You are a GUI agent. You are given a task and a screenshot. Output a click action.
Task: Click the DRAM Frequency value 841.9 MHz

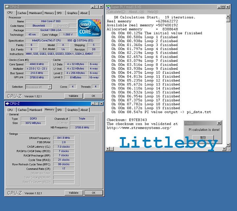point(64,138)
